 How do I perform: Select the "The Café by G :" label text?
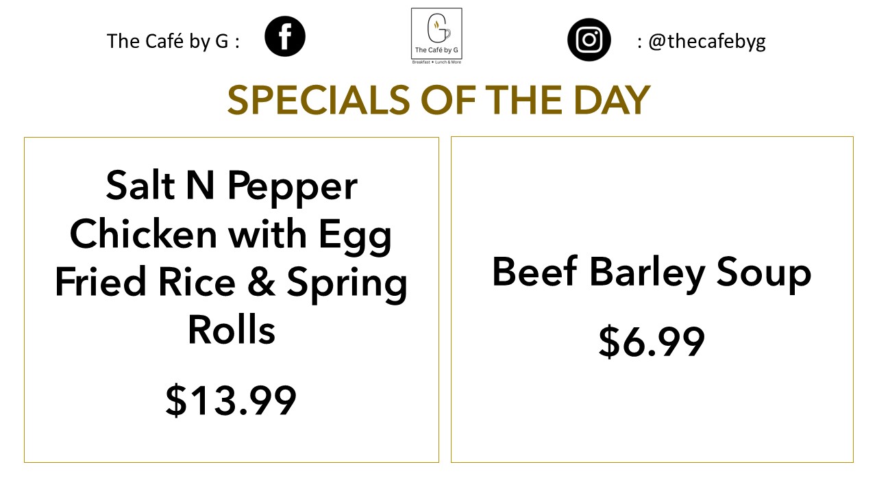(173, 41)
